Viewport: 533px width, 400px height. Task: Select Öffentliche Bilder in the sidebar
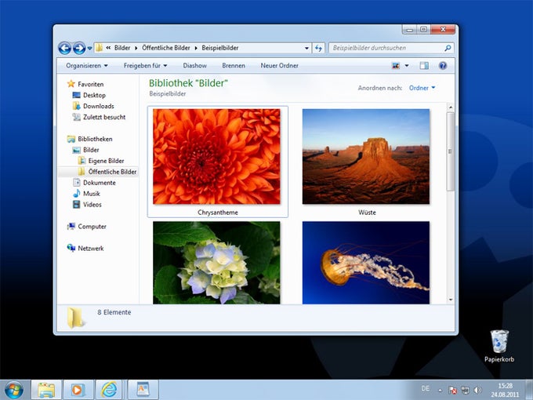pyautogui.click(x=112, y=172)
